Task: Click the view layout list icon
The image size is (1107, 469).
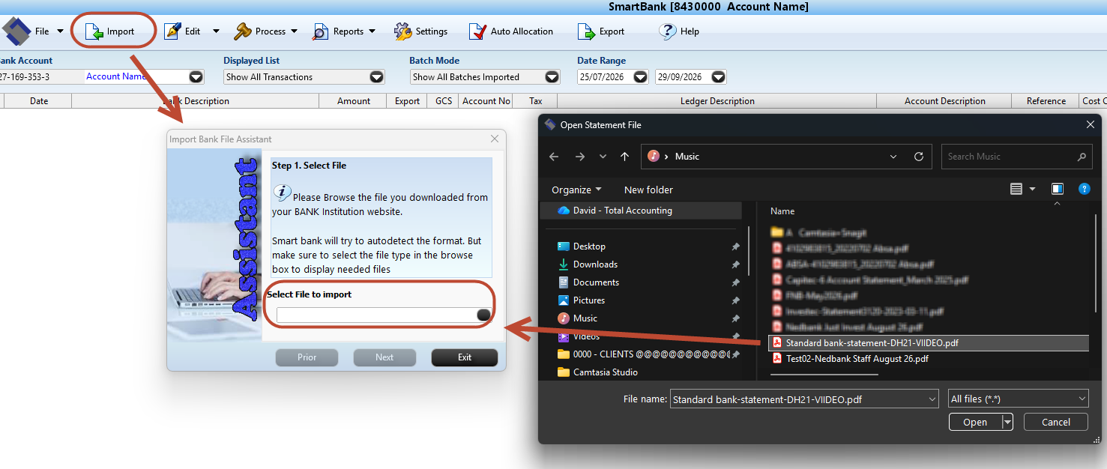Action: pos(1016,190)
